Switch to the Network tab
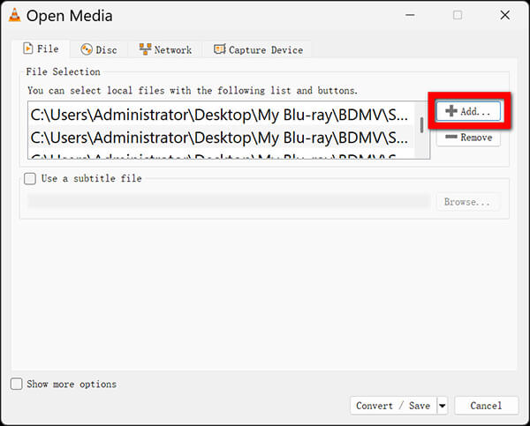Image resolution: width=530 pixels, height=426 pixels. [165, 50]
